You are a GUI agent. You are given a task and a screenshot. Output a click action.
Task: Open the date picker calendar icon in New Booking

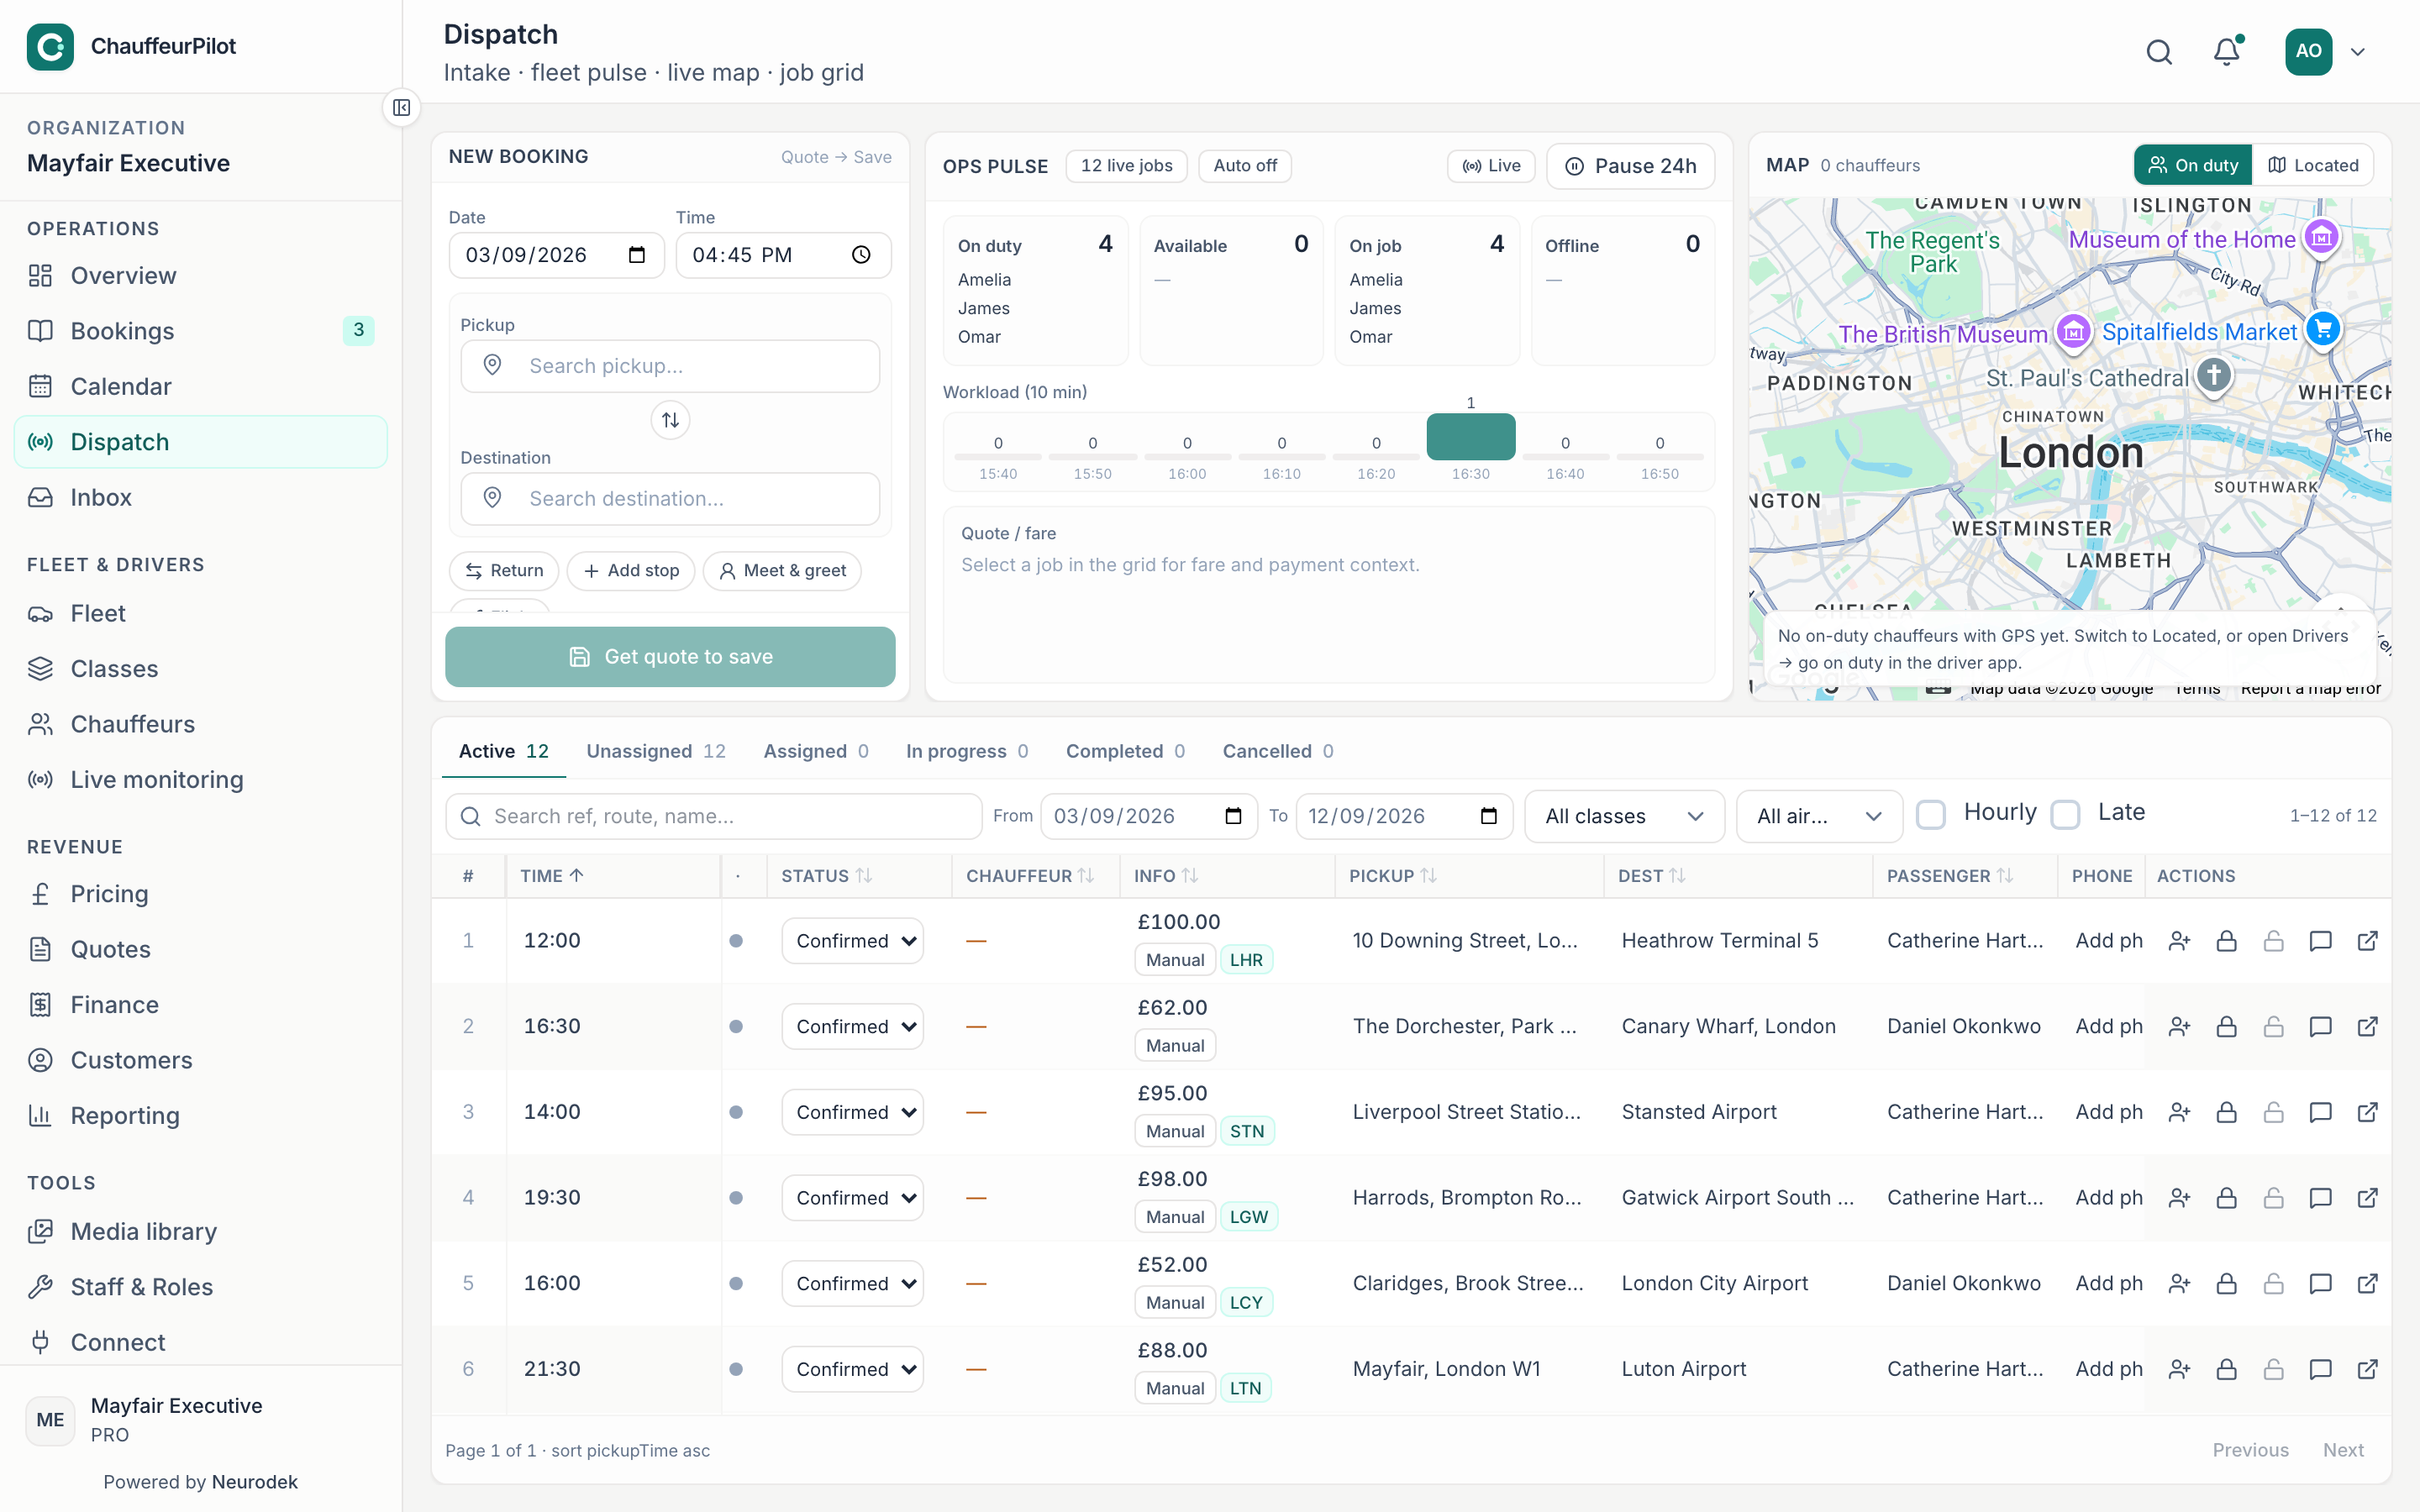pos(637,255)
